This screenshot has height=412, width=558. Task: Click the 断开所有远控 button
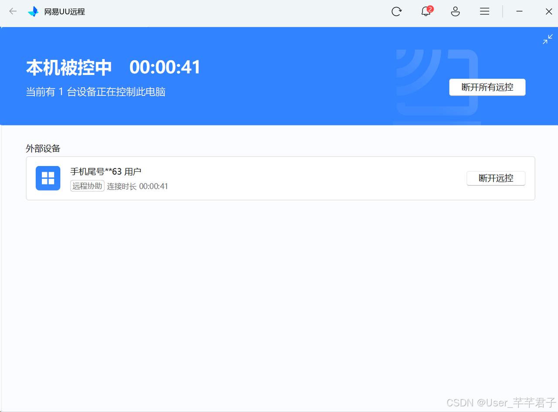[487, 87]
